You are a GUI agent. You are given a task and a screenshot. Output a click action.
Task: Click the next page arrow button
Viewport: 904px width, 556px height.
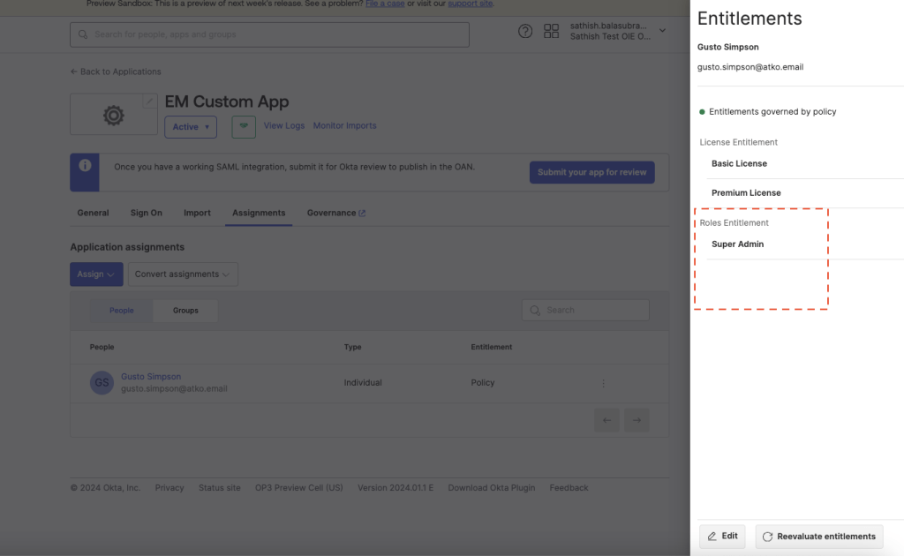[x=636, y=420]
